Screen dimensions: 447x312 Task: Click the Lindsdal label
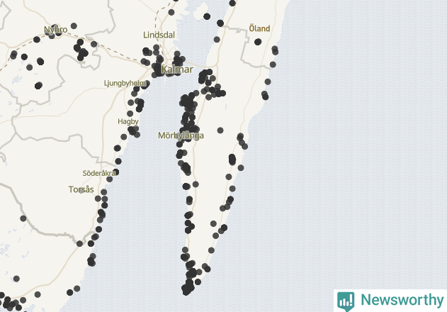159,35
